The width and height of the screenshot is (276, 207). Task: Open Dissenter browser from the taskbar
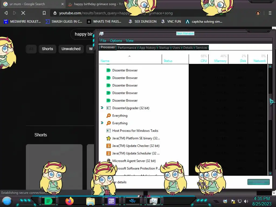click(48, 201)
